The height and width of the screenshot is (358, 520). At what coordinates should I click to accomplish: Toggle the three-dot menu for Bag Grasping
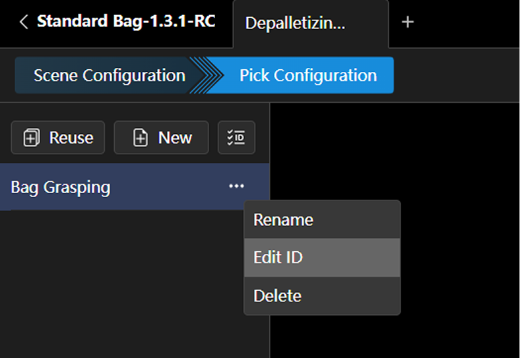coord(236,187)
